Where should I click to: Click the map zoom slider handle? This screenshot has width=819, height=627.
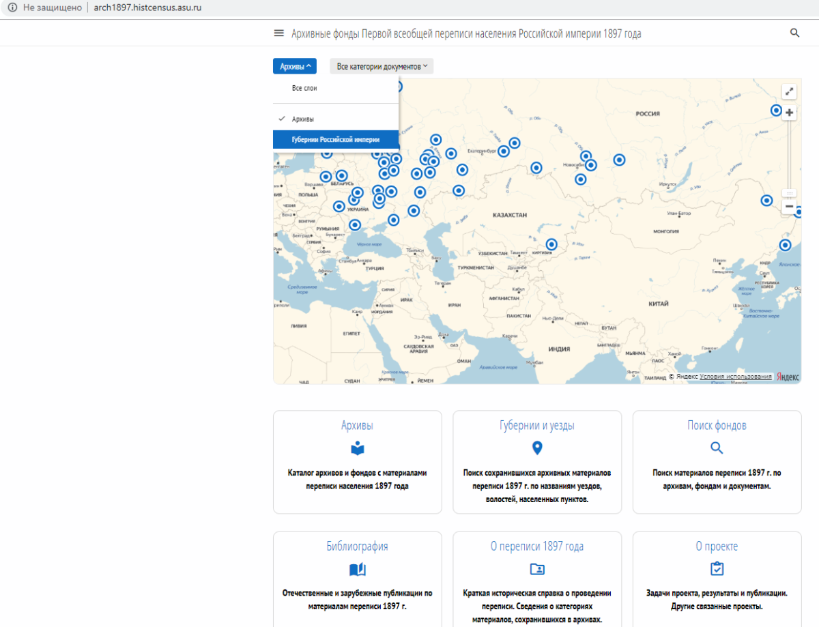click(789, 193)
